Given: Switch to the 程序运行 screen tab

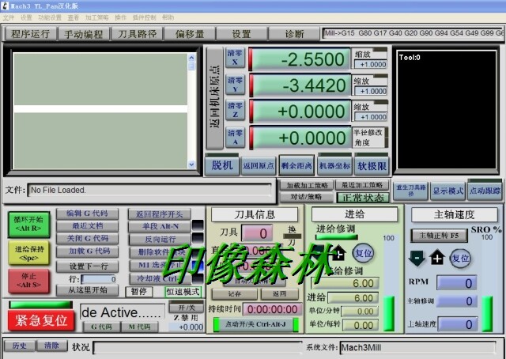Looking at the screenshot, I should click(30, 33).
